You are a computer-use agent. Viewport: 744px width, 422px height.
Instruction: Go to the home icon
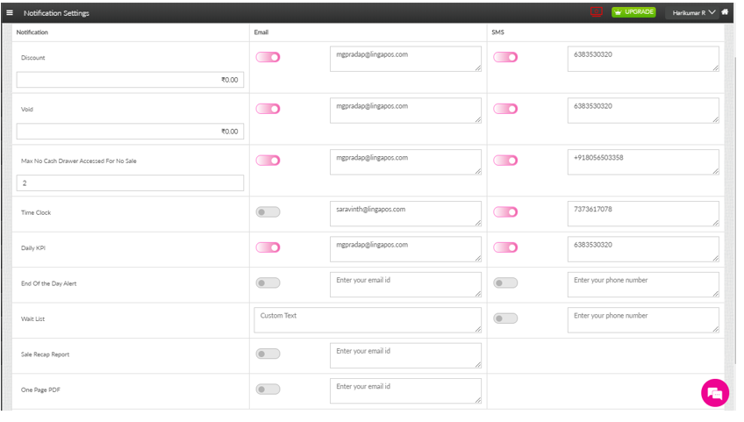click(x=725, y=12)
